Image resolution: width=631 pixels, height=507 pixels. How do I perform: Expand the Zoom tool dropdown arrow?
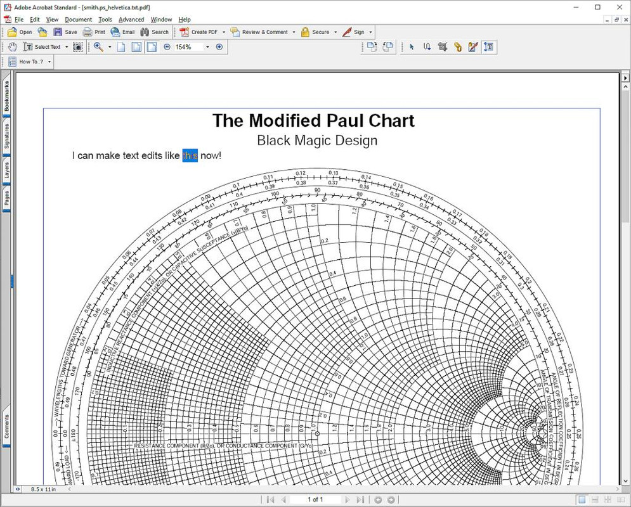pyautogui.click(x=110, y=47)
